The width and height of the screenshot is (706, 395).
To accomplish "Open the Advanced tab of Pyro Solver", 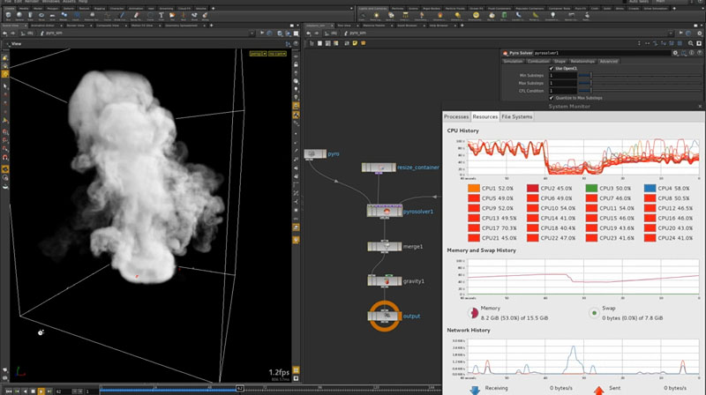I will 608,61.
